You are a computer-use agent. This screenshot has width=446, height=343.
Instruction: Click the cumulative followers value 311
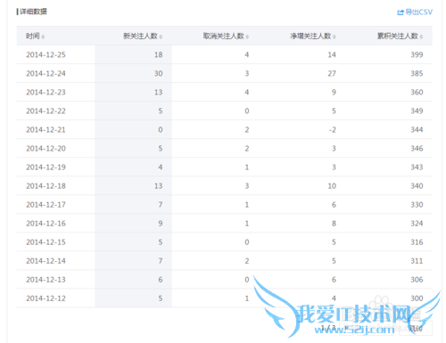[x=417, y=260]
